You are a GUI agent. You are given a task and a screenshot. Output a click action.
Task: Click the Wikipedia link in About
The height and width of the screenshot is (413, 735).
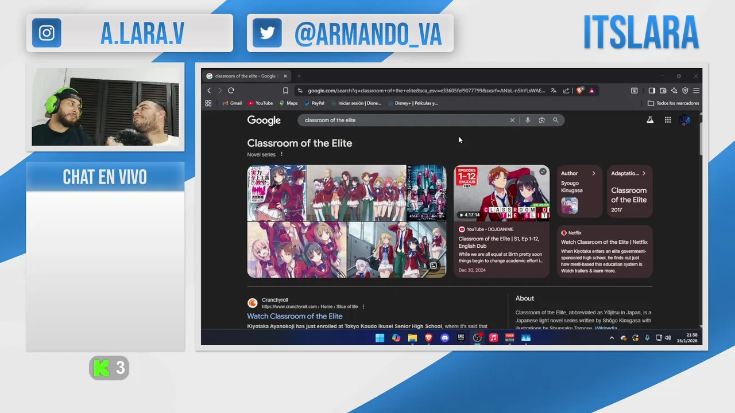606,328
